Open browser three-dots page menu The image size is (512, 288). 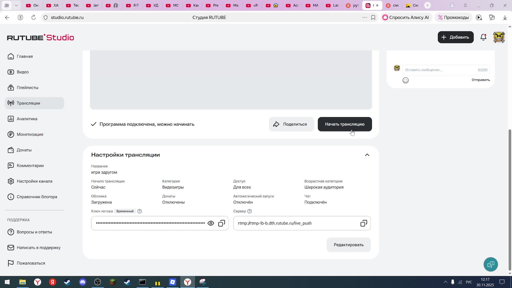pyautogui.click(x=365, y=17)
